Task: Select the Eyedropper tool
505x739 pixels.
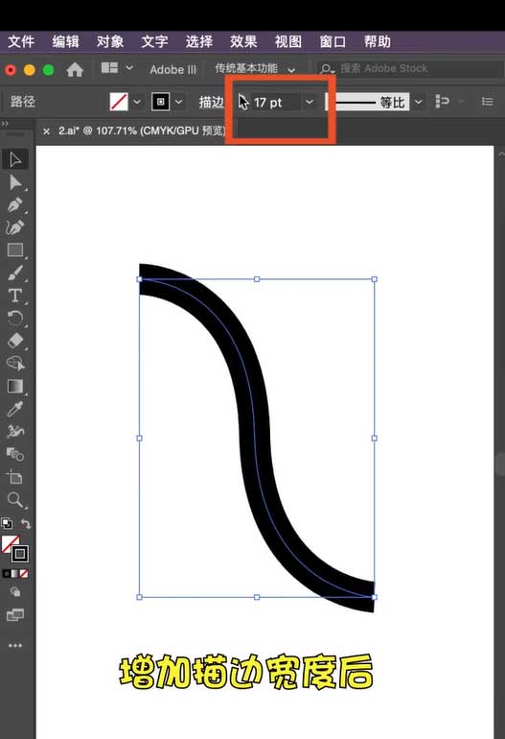Action: 14,409
